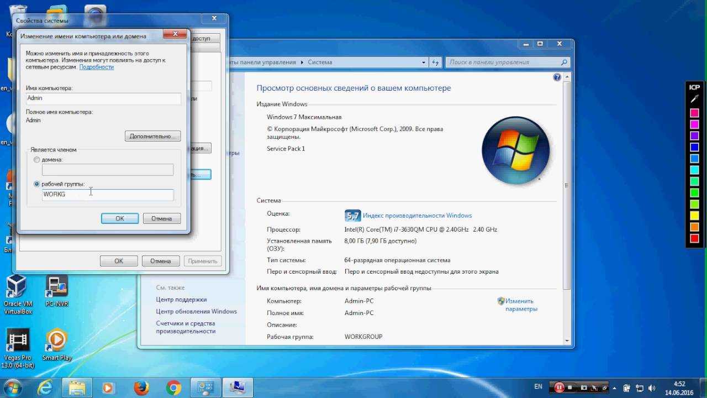
Task: Click the workgroup field containing WORKG
Action: click(108, 195)
